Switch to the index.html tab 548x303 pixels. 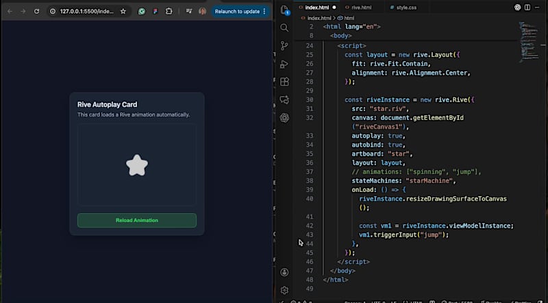click(317, 8)
